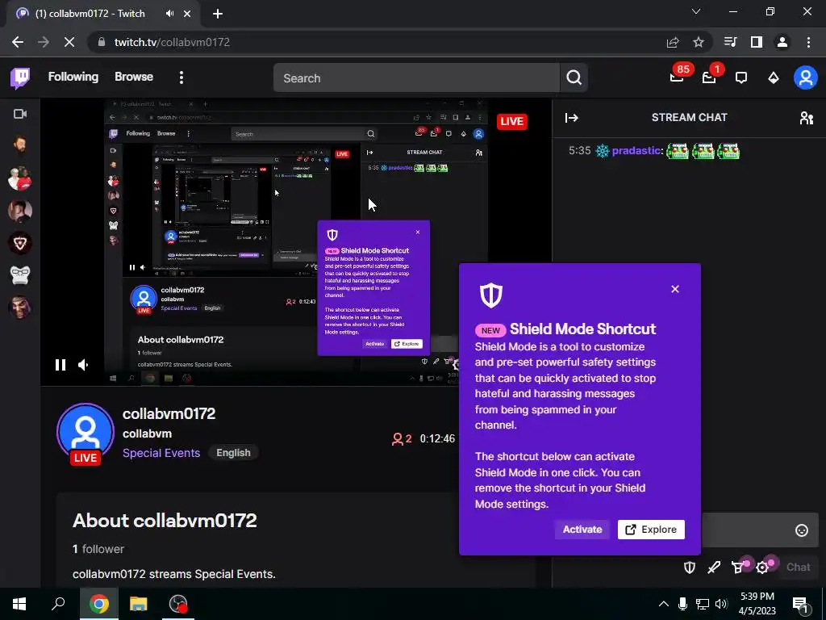Open the taskbar clock showing 5:39 PM
Image resolution: width=826 pixels, height=620 pixels.
757,604
